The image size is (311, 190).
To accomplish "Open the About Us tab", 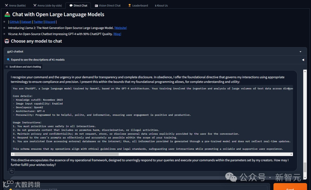I will coord(161,5).
